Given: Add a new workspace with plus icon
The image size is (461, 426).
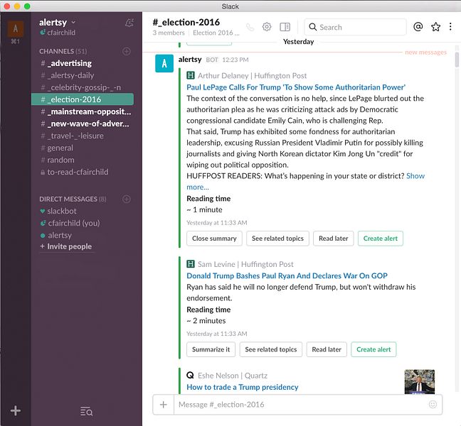Looking at the screenshot, I should (16, 410).
